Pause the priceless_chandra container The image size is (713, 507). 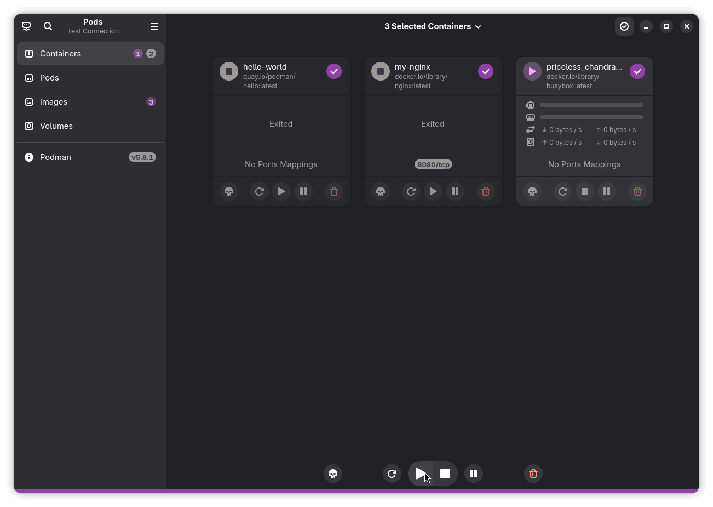point(606,191)
